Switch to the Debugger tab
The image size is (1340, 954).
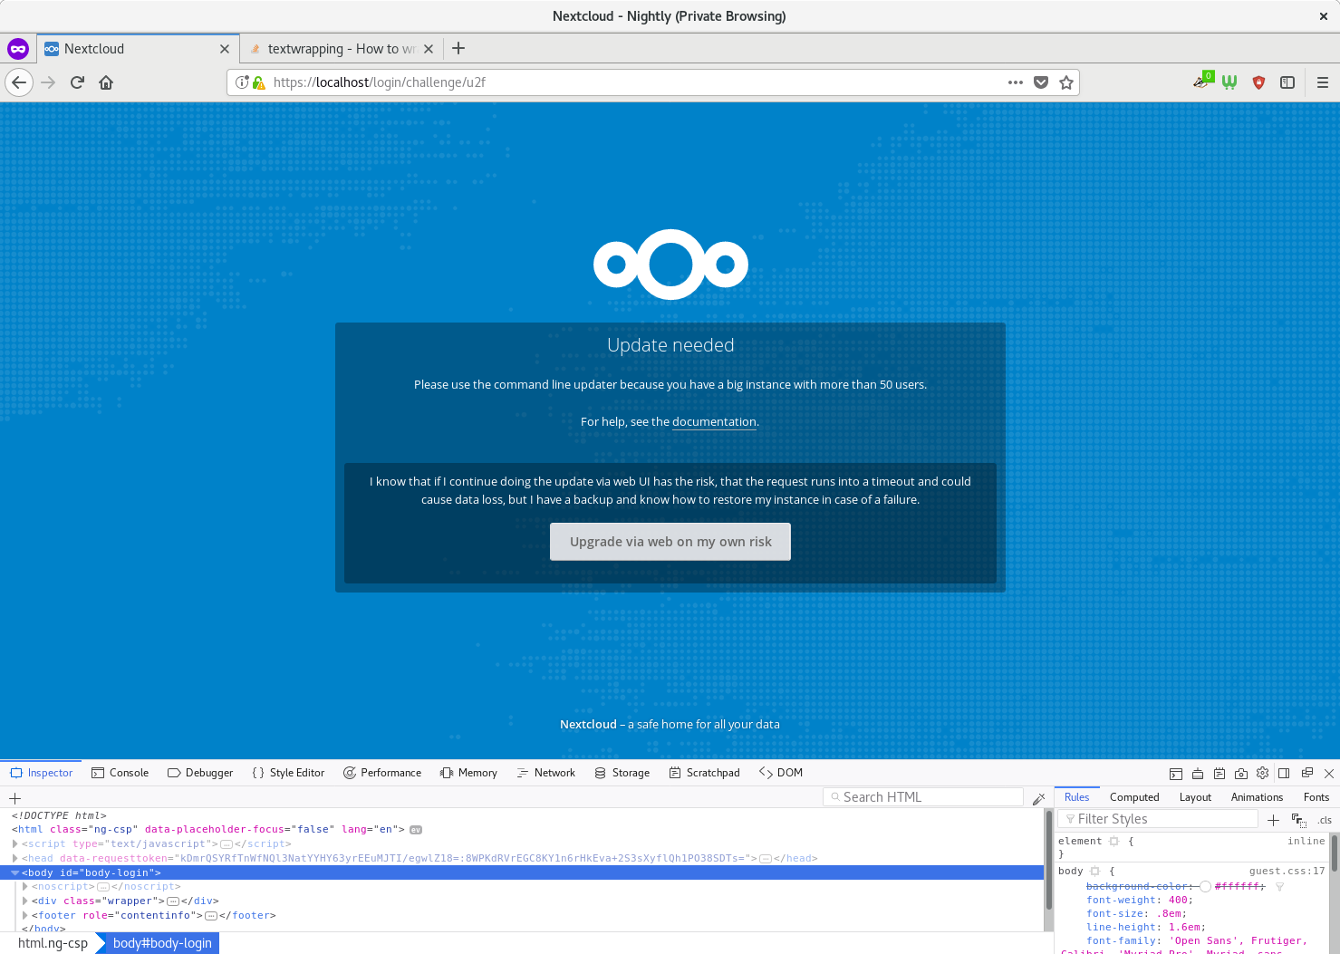click(x=200, y=773)
